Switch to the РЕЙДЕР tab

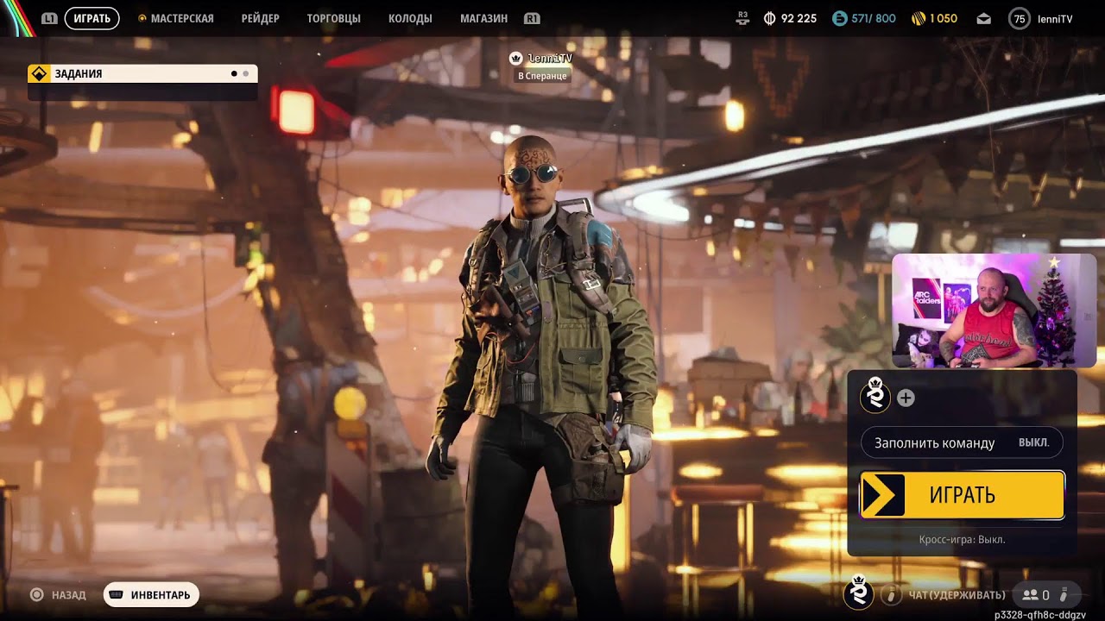[260, 18]
